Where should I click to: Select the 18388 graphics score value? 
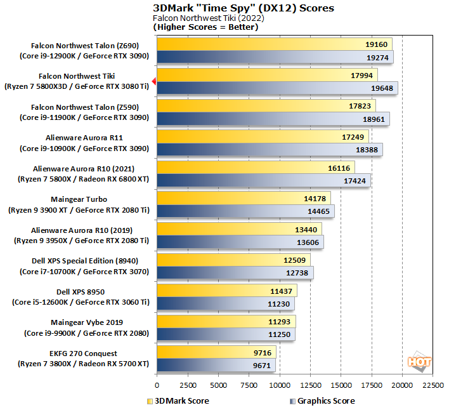(367, 150)
